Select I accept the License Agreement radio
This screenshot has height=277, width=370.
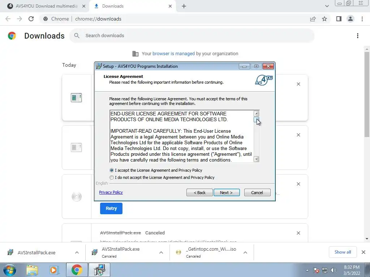click(112, 170)
